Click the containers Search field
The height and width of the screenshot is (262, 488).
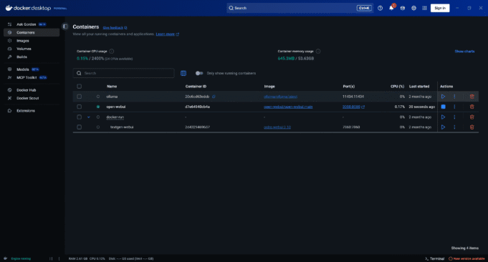coord(123,73)
